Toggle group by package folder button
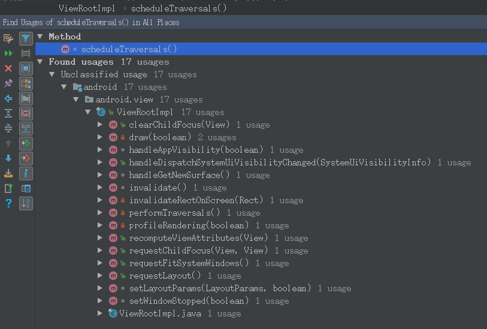487x329 pixels. [26, 98]
